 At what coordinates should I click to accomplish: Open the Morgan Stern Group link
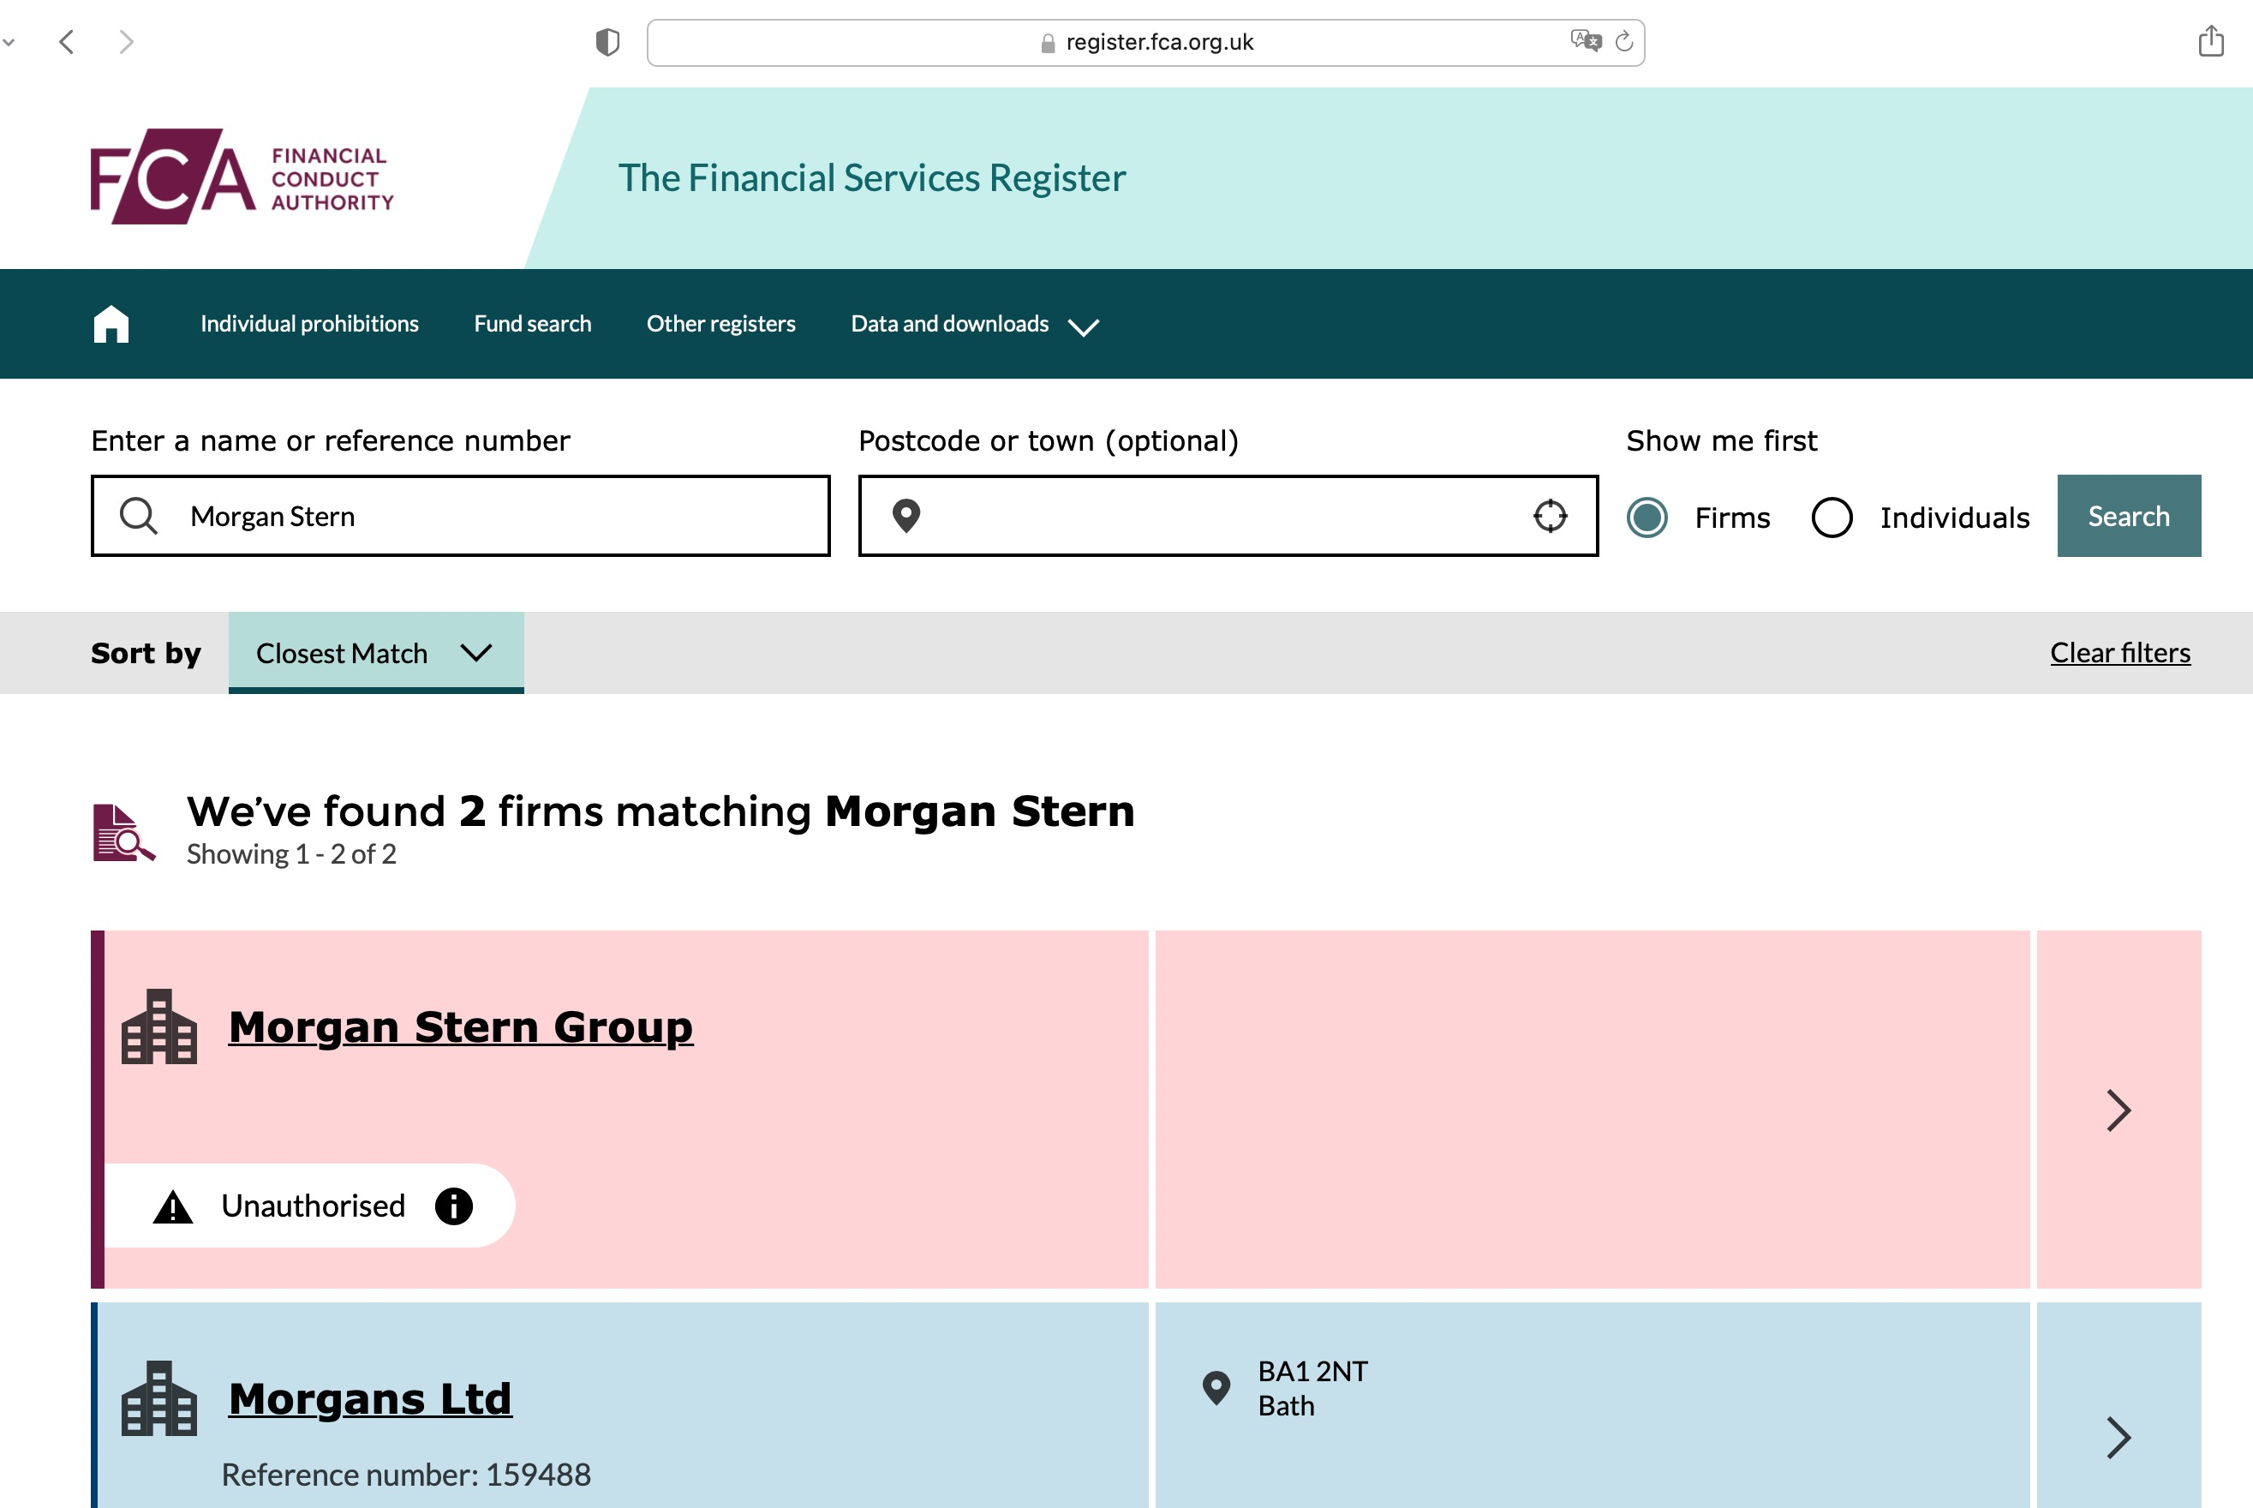point(461,1026)
